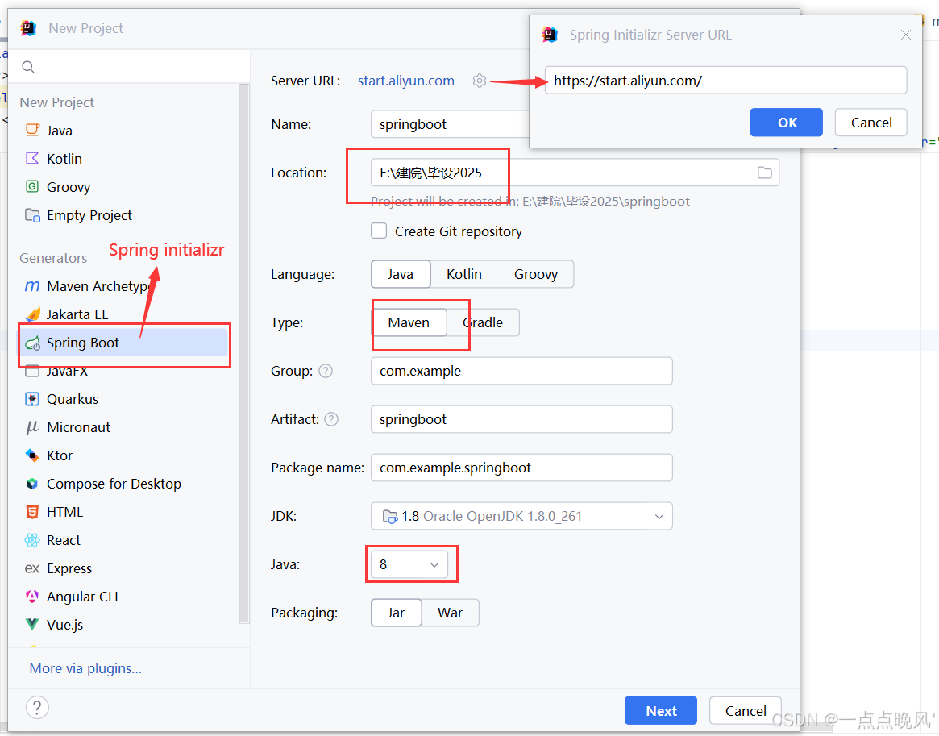Screen dimensions: 939x736
Task: Select Jar packaging
Action: coord(396,613)
